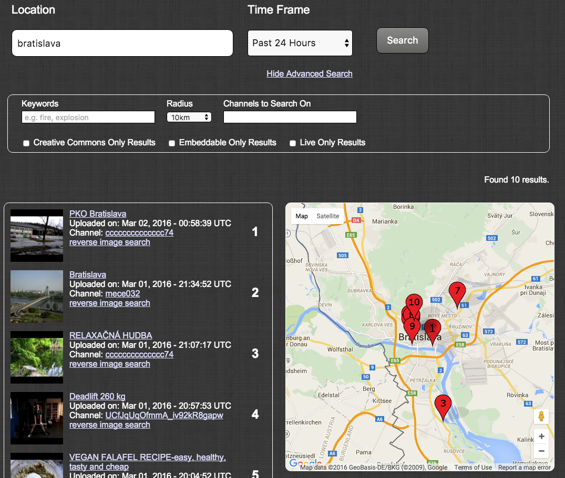The height and width of the screenshot is (478, 565).
Task: Reverse image search Deadlift 260 kg video
Action: click(x=109, y=425)
